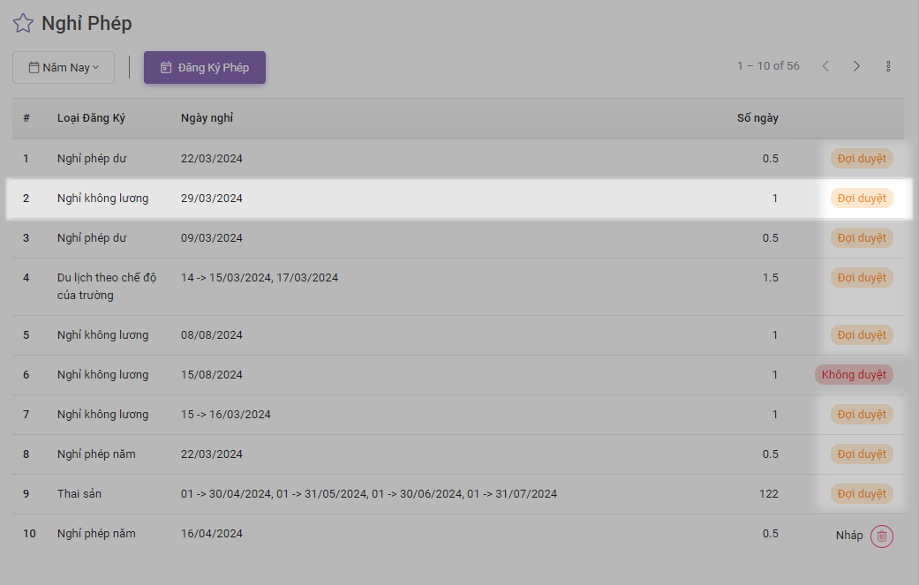This screenshot has height=585, width=919.
Task: Go to the next page arrow
Action: pos(856,66)
